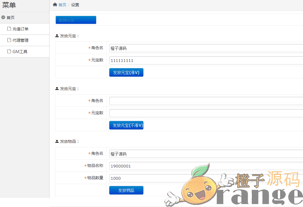Click the gear icon beside 首页
Image resolution: width=303 pixels, height=207 pixels.
[x=3, y=17]
